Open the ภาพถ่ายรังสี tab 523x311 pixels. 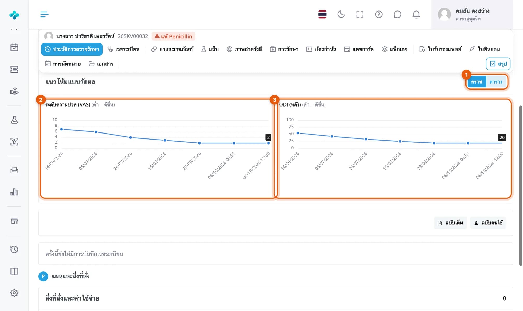point(244,49)
